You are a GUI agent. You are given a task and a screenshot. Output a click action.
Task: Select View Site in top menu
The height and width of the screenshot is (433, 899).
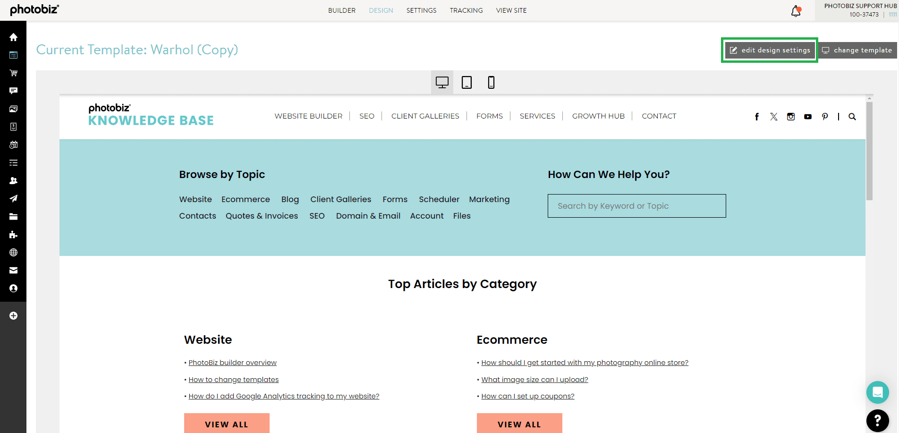point(511,10)
